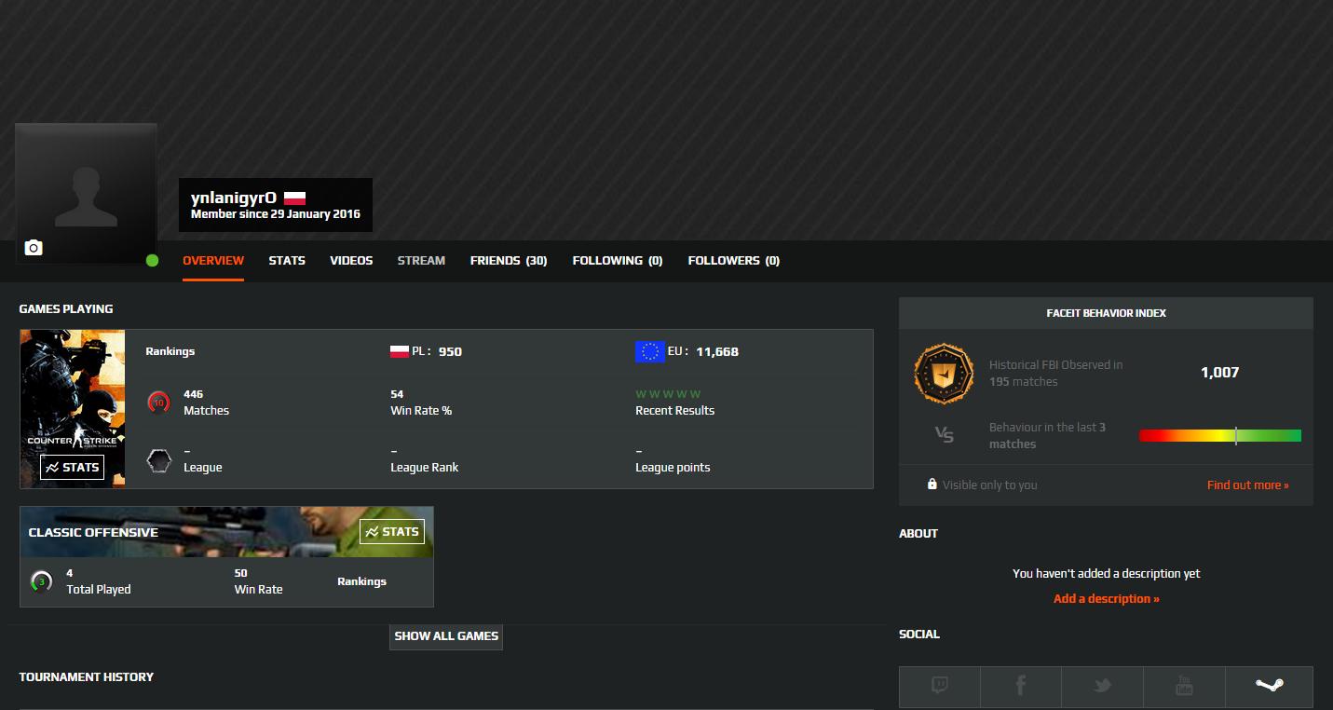Expand list with Show All Games
Viewport: 1333px width, 710px height.
pyautogui.click(x=446, y=636)
